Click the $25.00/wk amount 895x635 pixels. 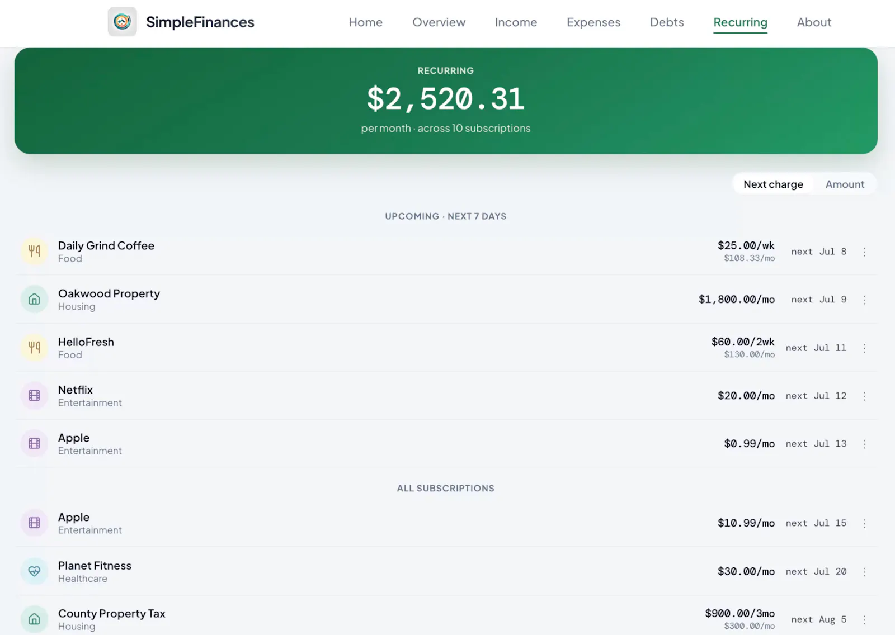[x=746, y=245]
